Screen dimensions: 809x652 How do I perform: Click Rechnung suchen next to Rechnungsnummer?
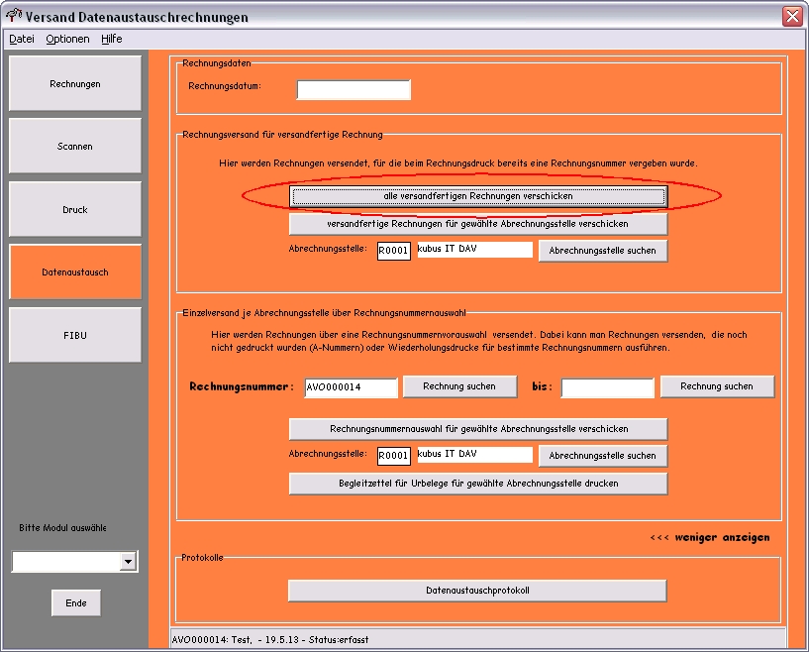click(459, 386)
